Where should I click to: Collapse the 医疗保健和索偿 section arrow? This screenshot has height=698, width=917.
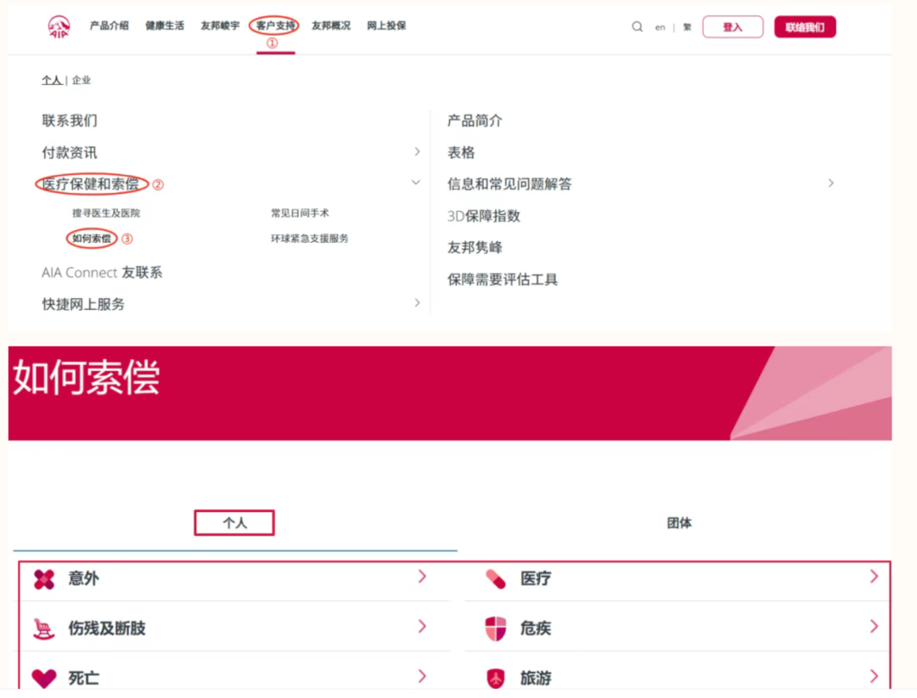(416, 183)
